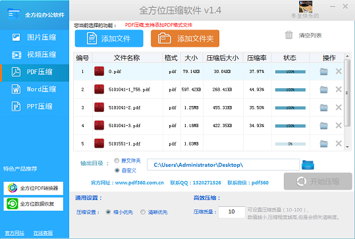Browse output folder with blue folder icon
355x239 pixels.
tap(308, 165)
